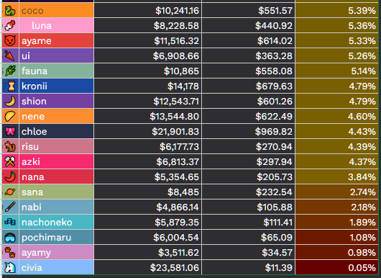Click the hourglass emoji beside kronii

point(12,86)
